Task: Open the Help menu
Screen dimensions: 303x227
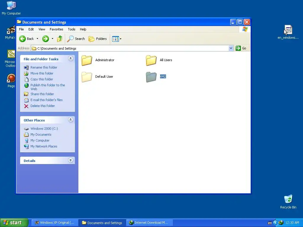Action: [x=83, y=29]
